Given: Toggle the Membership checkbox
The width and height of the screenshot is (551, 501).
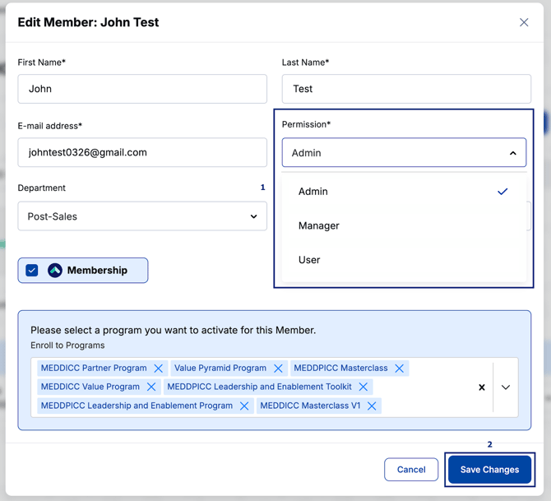Looking at the screenshot, I should (x=32, y=270).
